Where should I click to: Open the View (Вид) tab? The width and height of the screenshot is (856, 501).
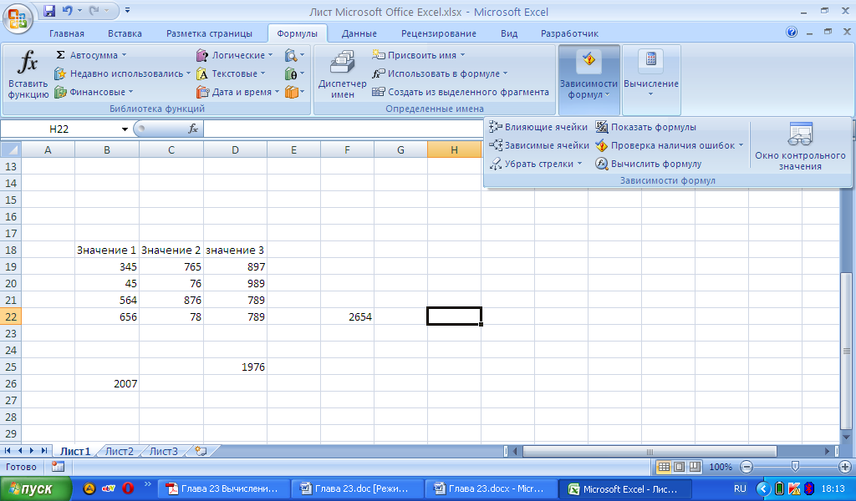pyautogui.click(x=509, y=33)
